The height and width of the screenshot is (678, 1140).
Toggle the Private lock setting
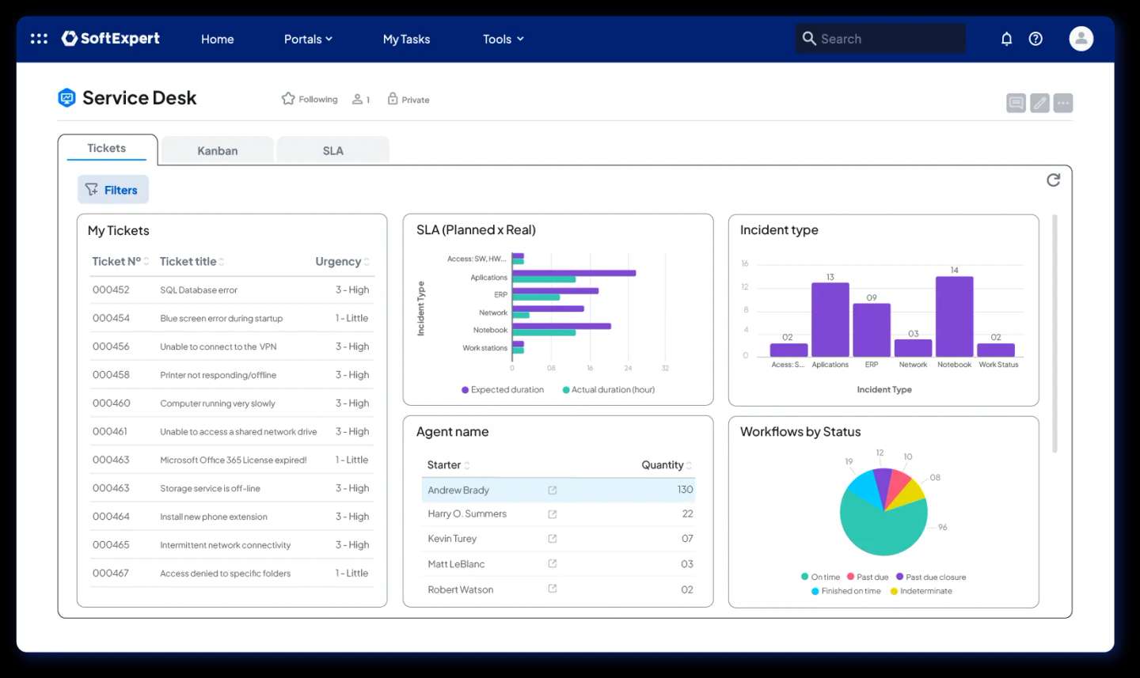tap(408, 99)
